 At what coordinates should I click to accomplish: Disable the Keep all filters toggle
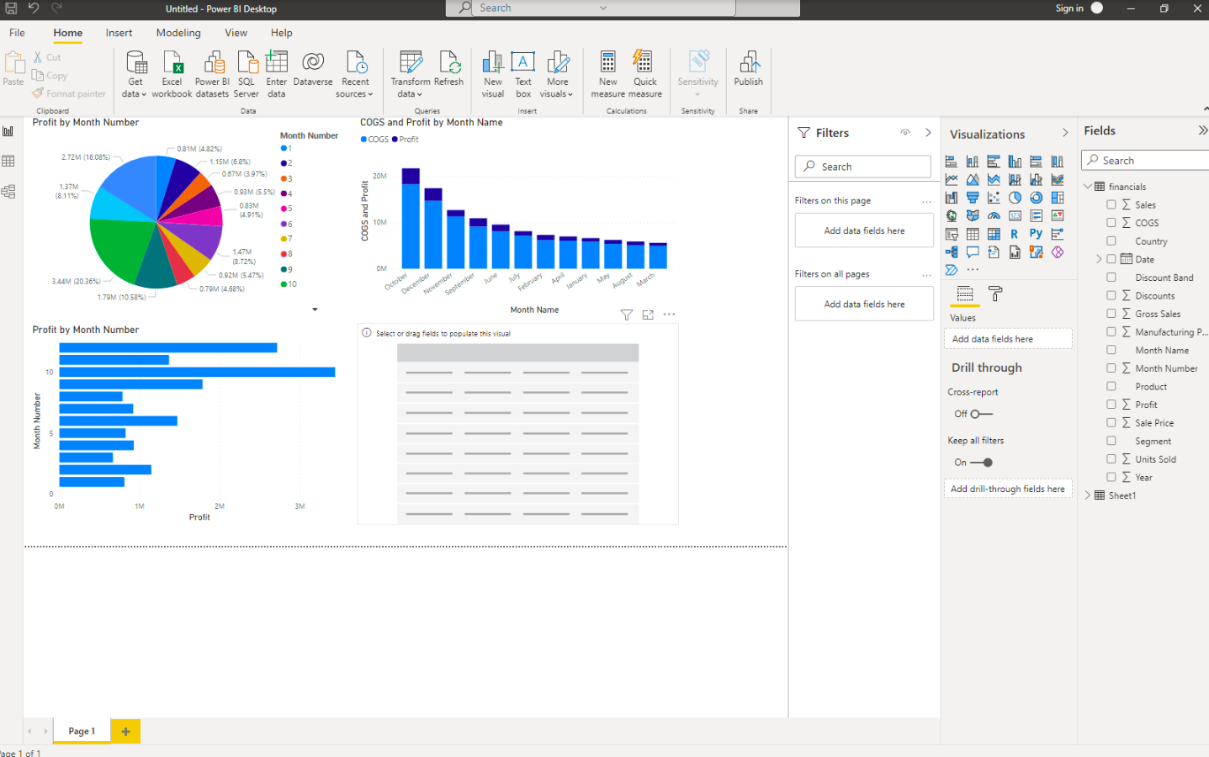click(981, 463)
